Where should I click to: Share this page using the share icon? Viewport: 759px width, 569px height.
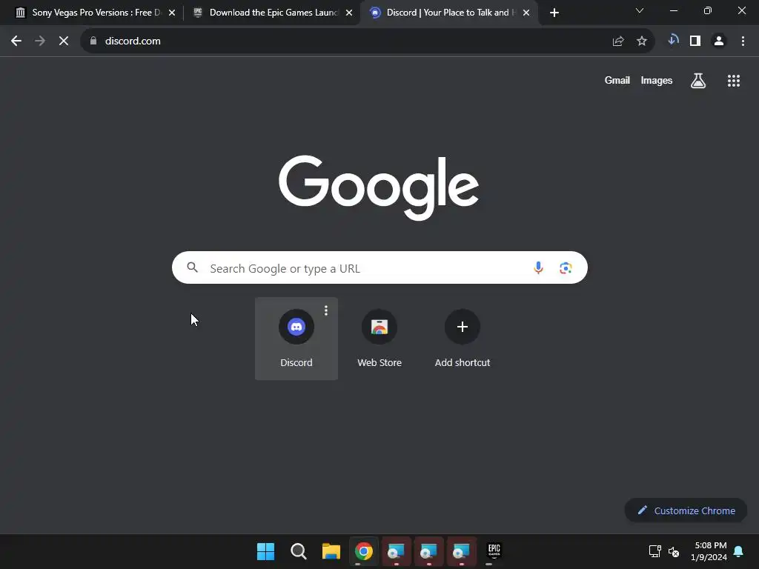tap(618, 41)
